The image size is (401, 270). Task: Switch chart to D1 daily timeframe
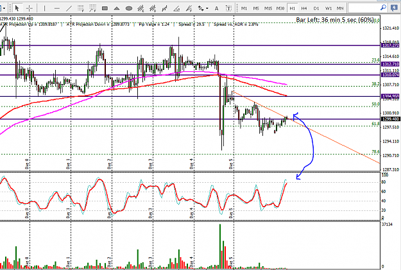tap(316, 8)
